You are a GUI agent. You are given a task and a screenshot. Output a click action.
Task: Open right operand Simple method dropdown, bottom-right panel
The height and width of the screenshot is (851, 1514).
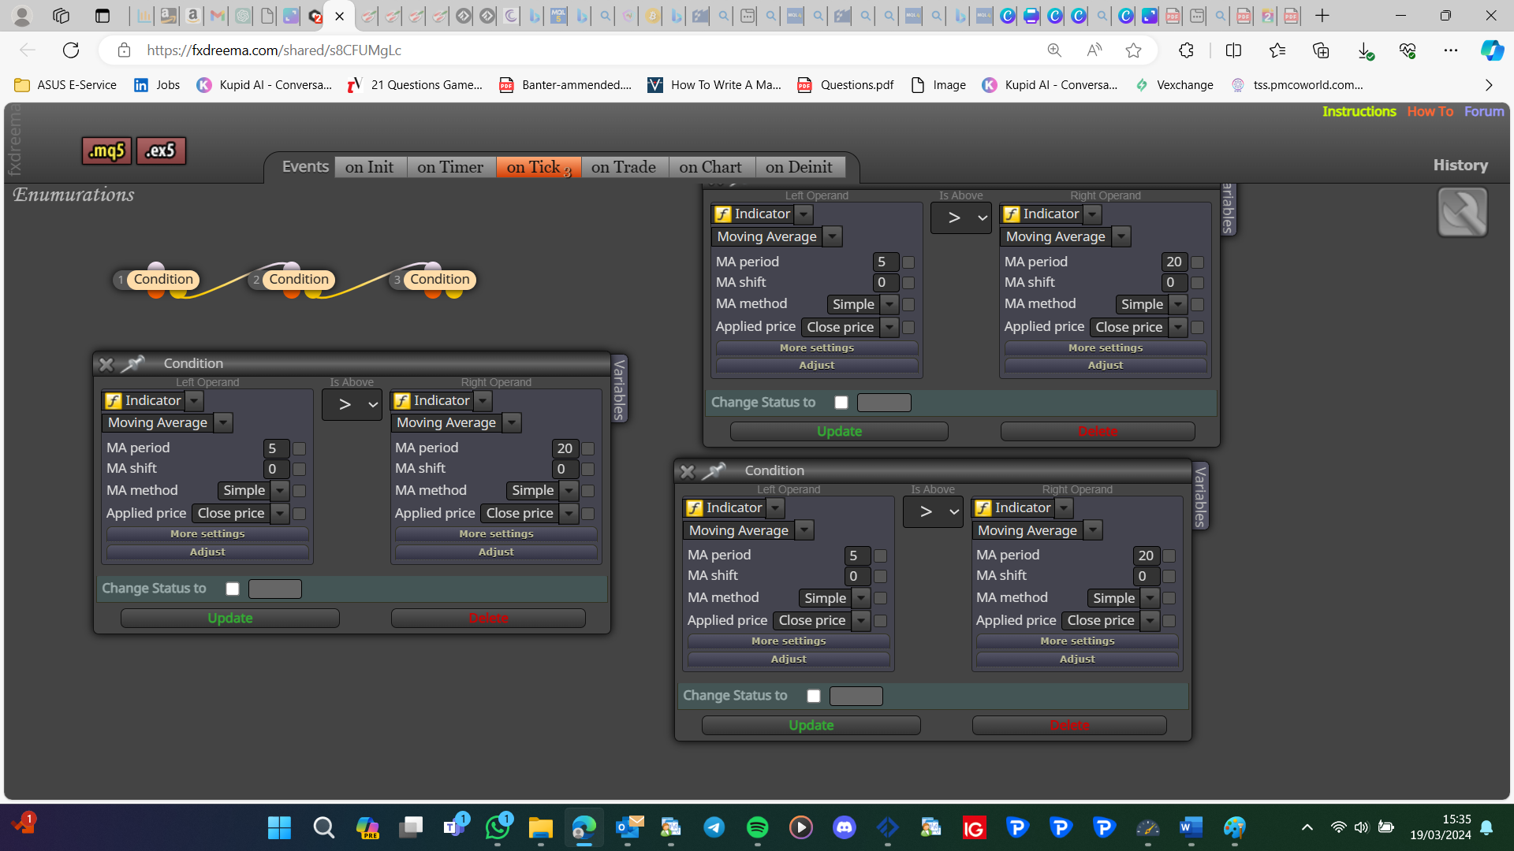pos(1150,598)
